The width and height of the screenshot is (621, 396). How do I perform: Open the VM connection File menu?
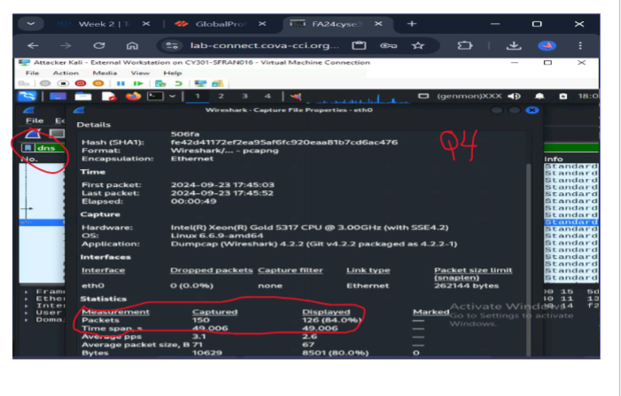pyautogui.click(x=33, y=73)
